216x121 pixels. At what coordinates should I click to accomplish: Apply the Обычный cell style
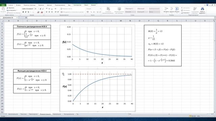(142, 9)
